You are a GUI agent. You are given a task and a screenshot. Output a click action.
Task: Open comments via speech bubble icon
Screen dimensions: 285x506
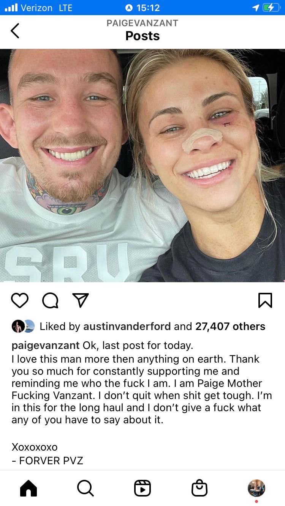pyautogui.click(x=50, y=301)
